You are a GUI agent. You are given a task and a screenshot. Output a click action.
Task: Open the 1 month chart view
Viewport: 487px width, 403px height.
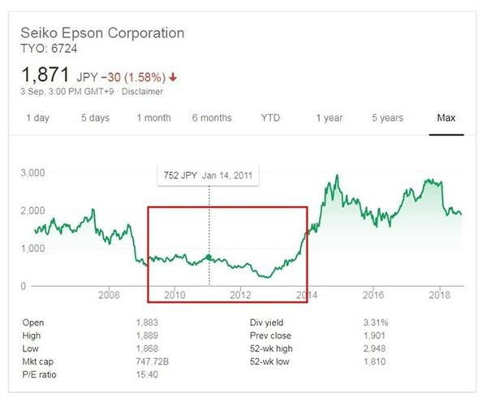click(x=153, y=118)
